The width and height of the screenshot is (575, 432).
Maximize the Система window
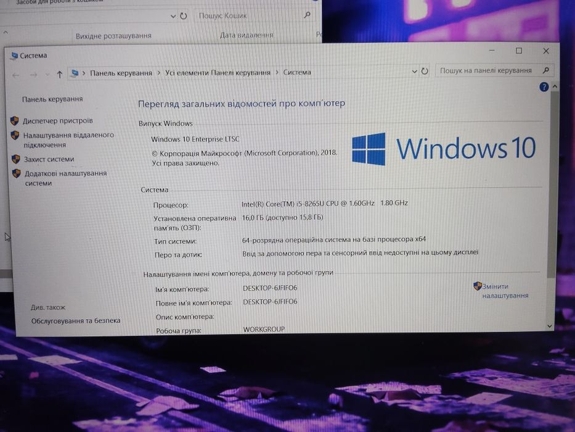(518, 51)
